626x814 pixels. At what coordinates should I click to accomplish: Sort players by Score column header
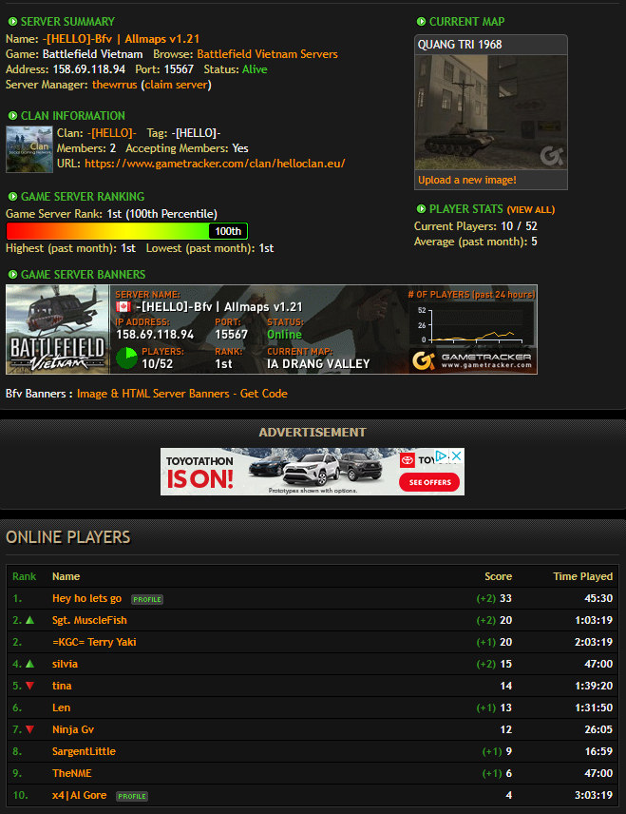pos(498,576)
